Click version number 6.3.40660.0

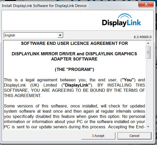point(143,37)
